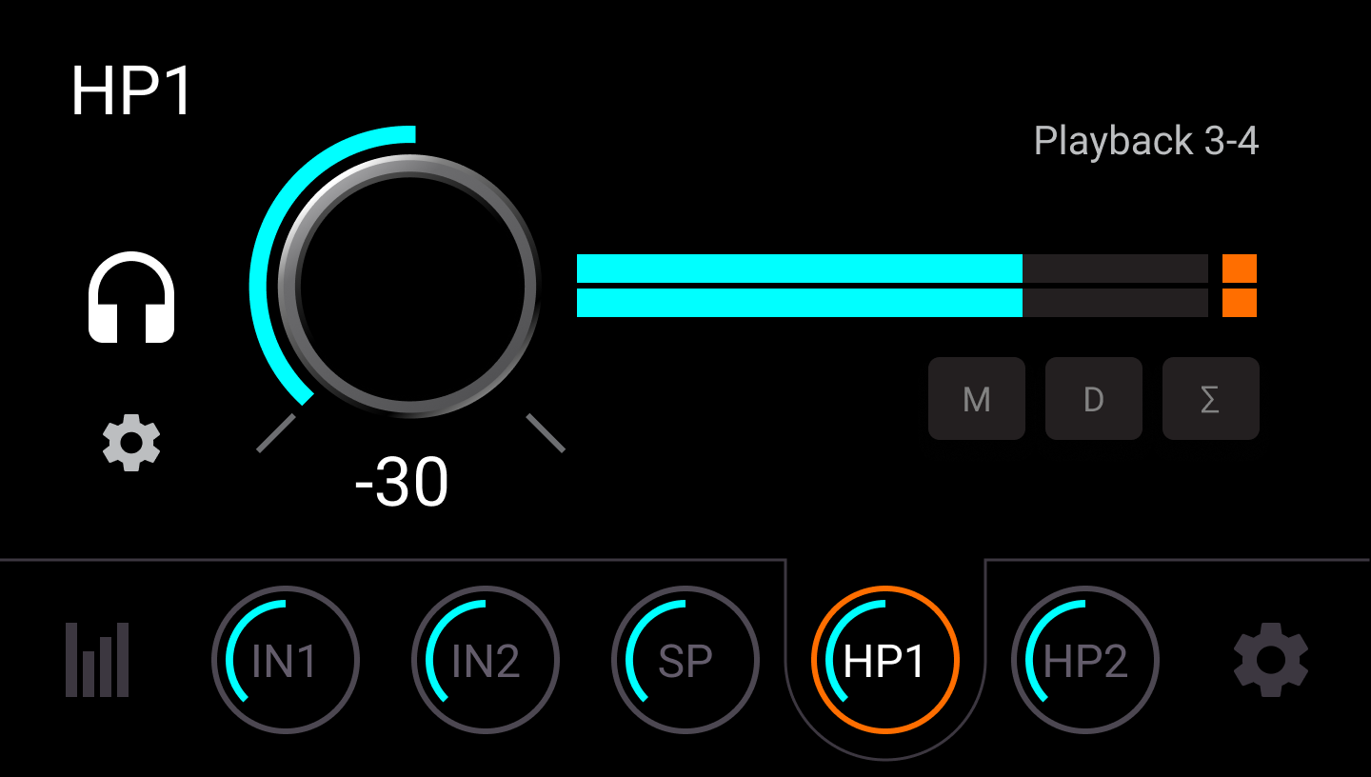
Task: Select the active HP1 tab
Action: pyautogui.click(x=885, y=660)
